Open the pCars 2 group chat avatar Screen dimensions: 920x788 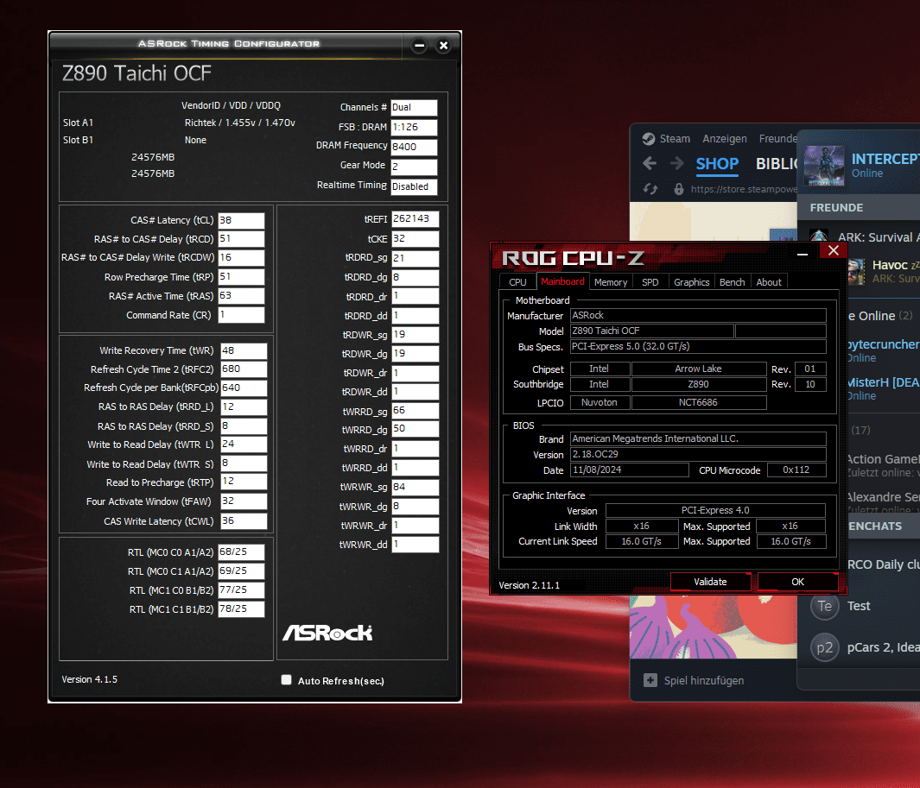tap(824, 647)
